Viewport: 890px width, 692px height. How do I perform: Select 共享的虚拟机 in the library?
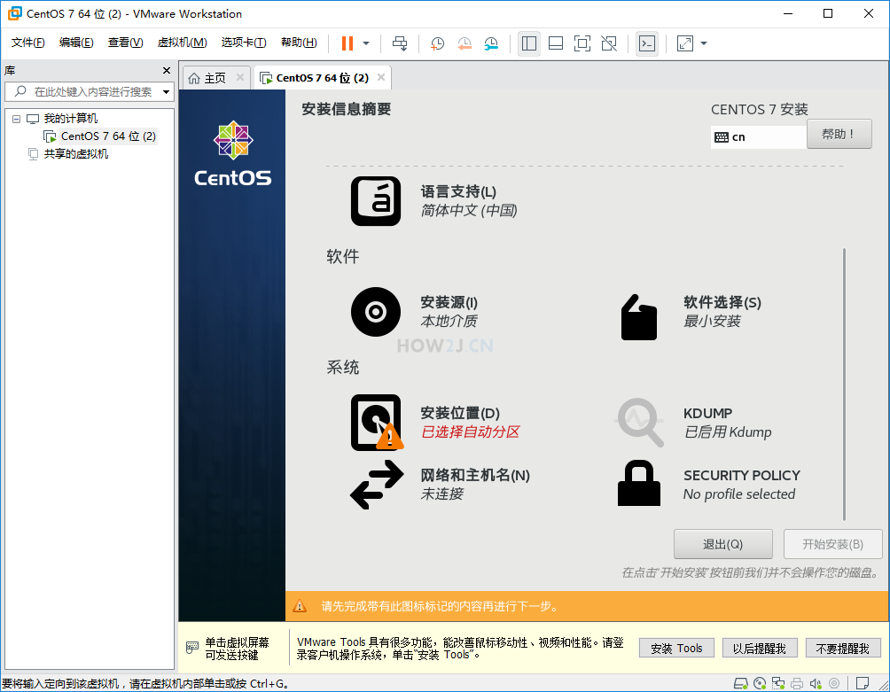(75, 153)
